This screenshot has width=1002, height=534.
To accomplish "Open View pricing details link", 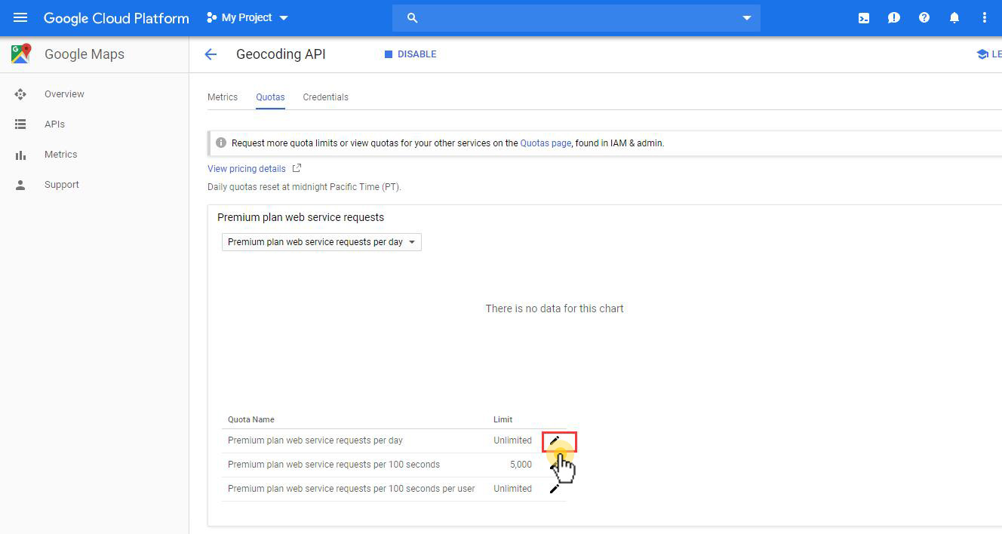I will tap(247, 169).
